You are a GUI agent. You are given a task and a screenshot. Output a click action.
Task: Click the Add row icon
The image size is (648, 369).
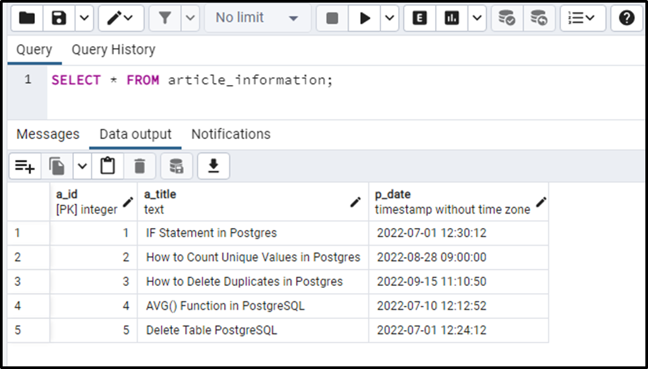click(x=25, y=167)
